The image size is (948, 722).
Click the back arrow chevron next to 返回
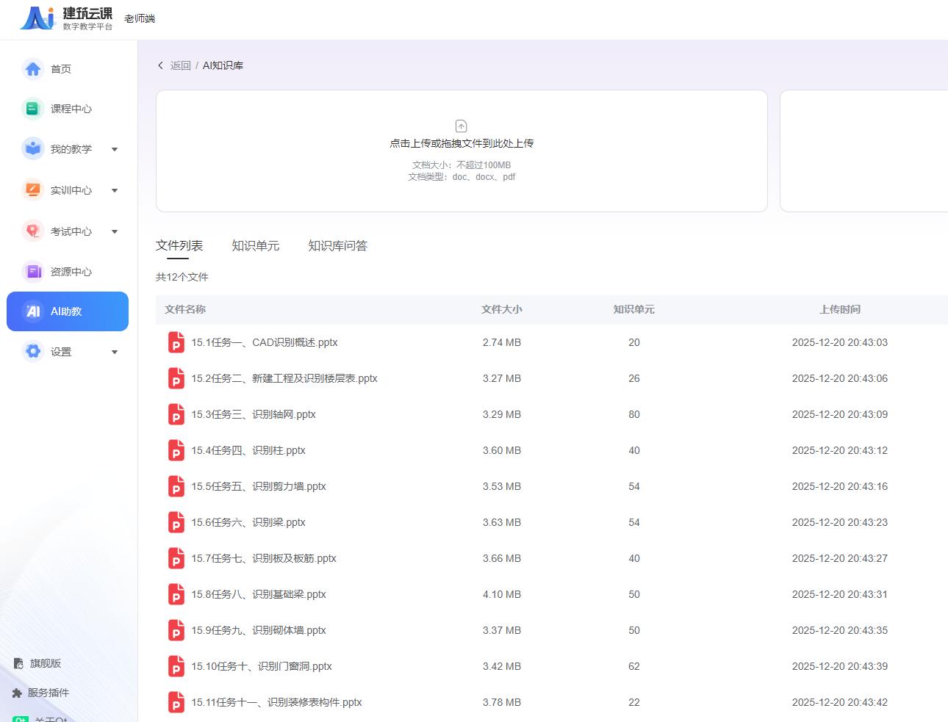coord(161,65)
